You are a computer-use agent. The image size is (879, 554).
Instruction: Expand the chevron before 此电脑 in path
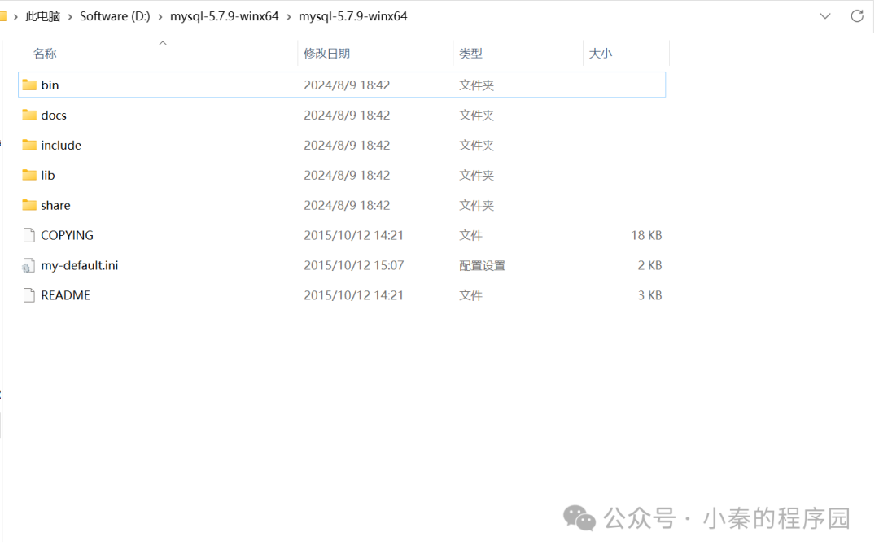pyautogui.click(x=15, y=17)
